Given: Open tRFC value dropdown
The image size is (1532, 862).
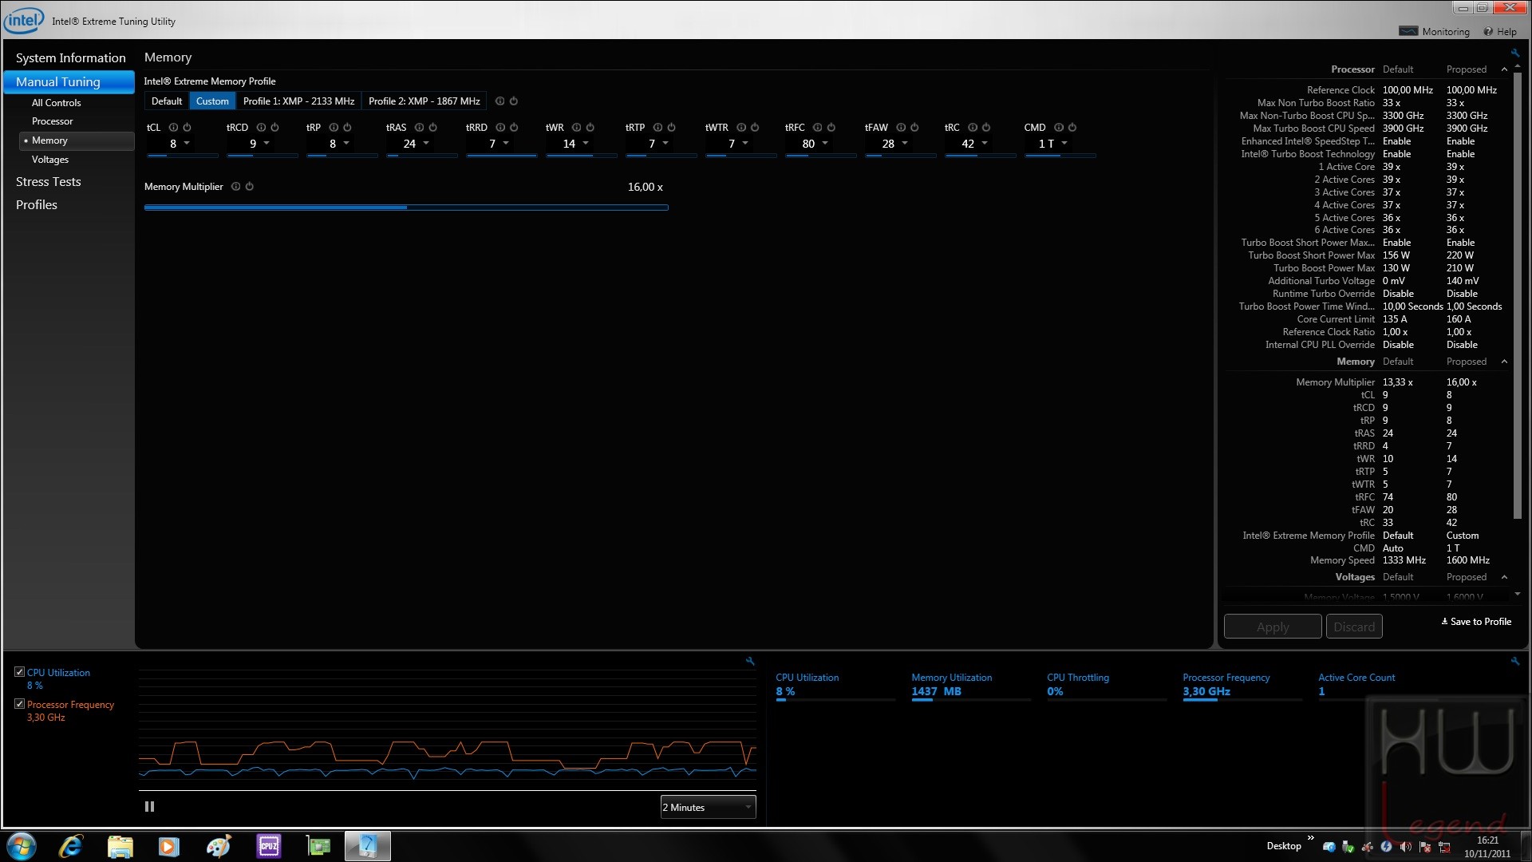Looking at the screenshot, I should coord(825,144).
